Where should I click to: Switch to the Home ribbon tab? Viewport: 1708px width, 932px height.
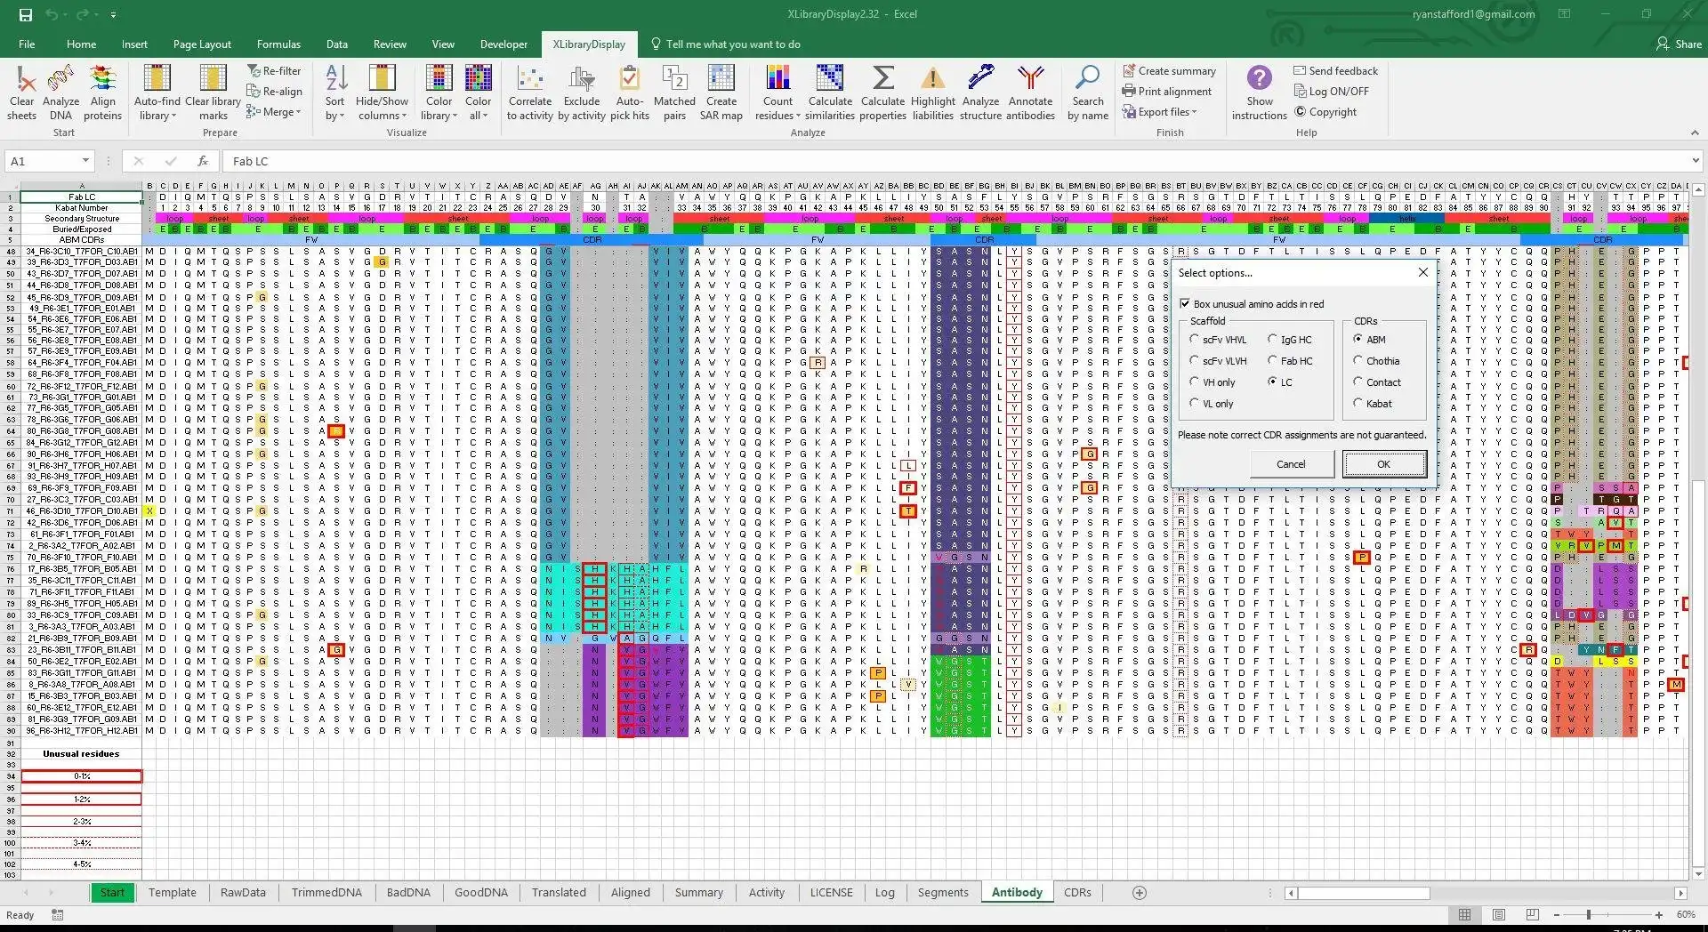81,44
